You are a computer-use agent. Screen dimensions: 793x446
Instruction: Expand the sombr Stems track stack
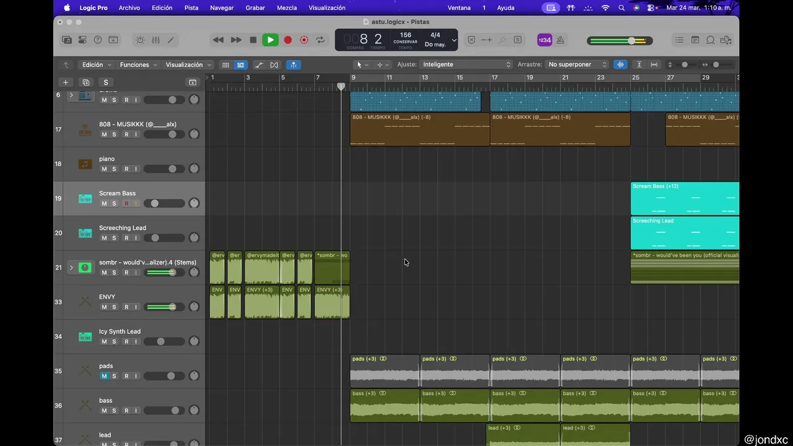click(71, 268)
